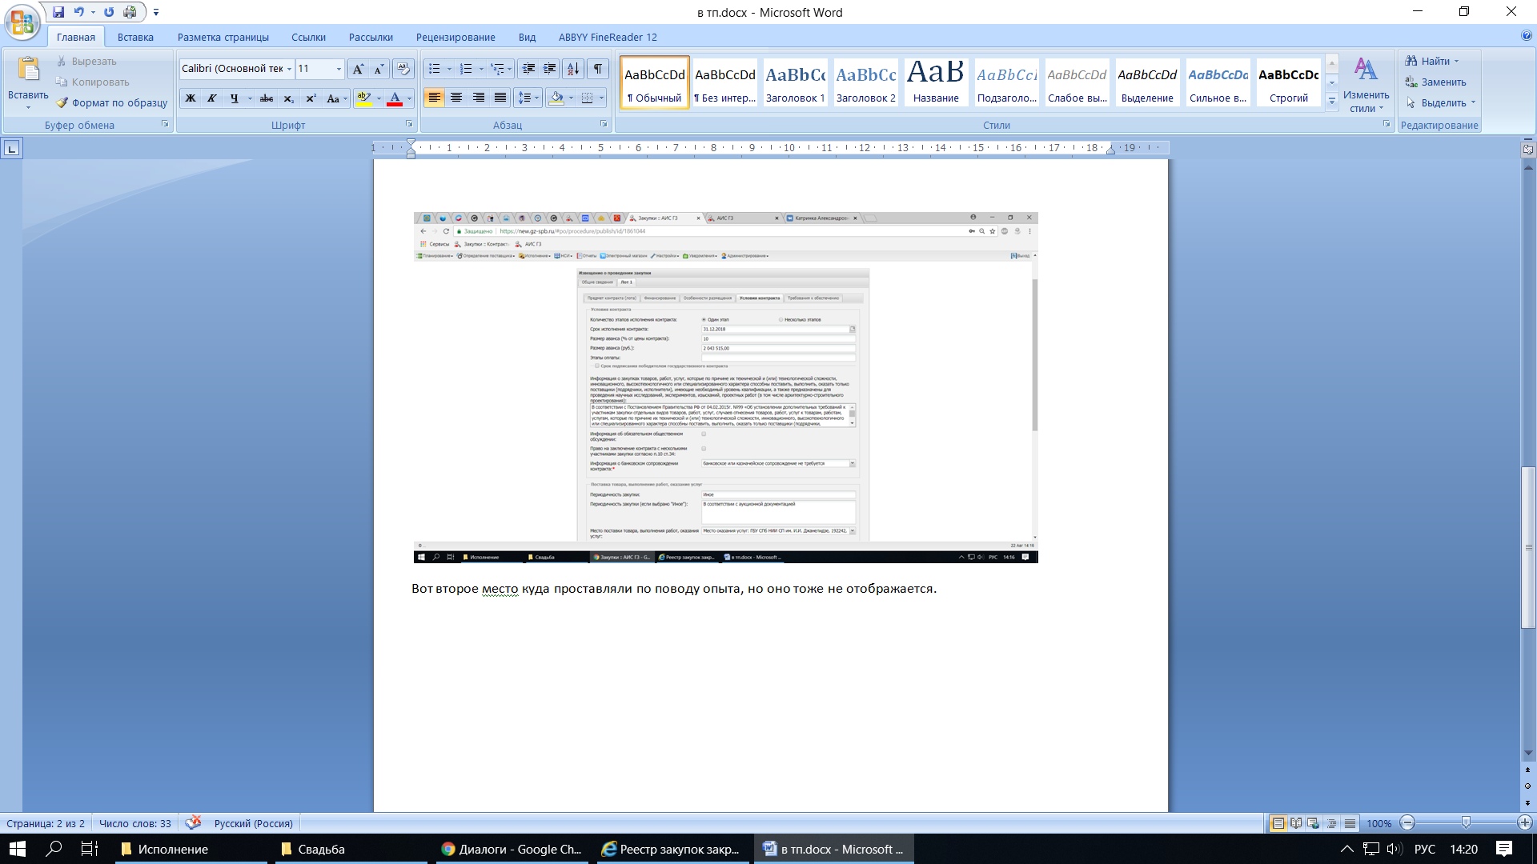Switch to ABBYY FineReader 12 tab

[x=608, y=37]
